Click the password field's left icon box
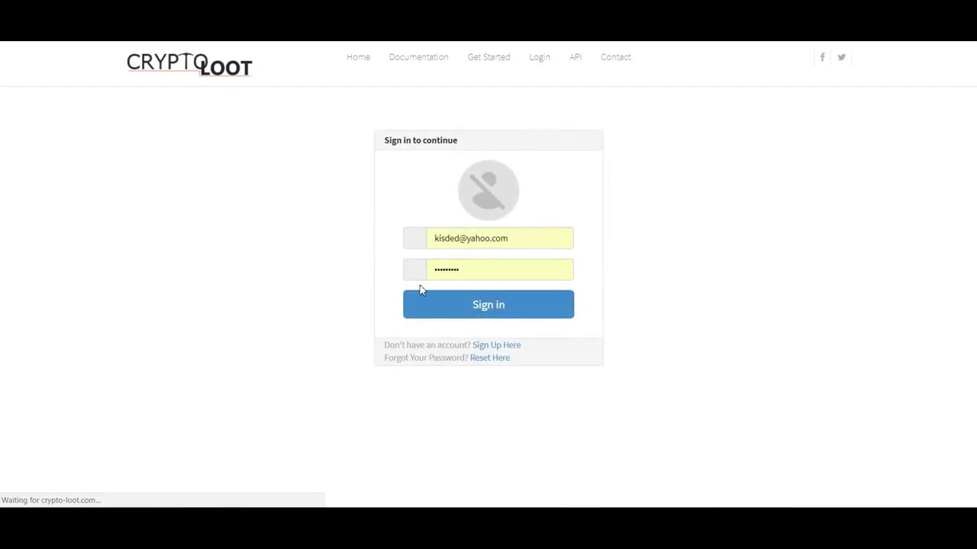 [x=415, y=269]
